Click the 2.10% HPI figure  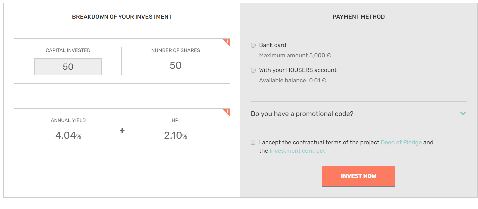(x=175, y=135)
